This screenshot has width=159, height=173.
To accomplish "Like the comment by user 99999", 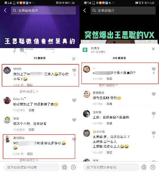I will pos(74,70).
